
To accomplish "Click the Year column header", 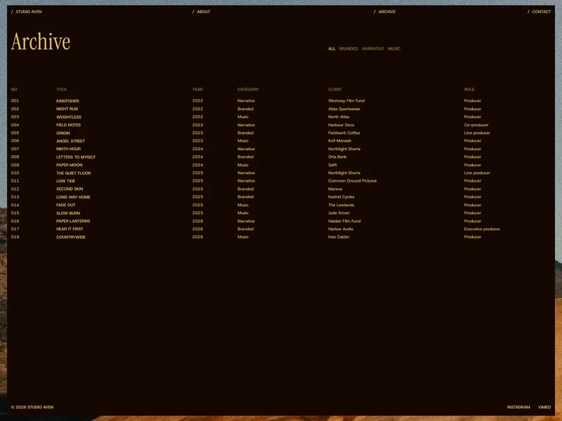I will [197, 90].
